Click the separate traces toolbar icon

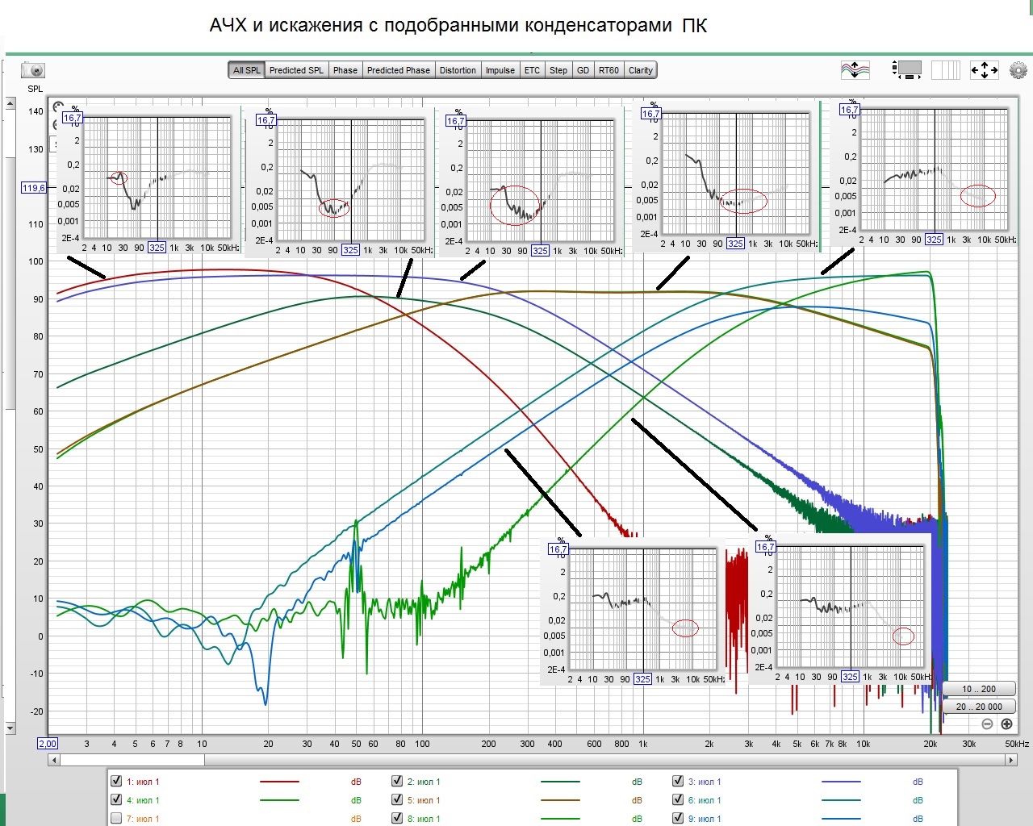[855, 70]
